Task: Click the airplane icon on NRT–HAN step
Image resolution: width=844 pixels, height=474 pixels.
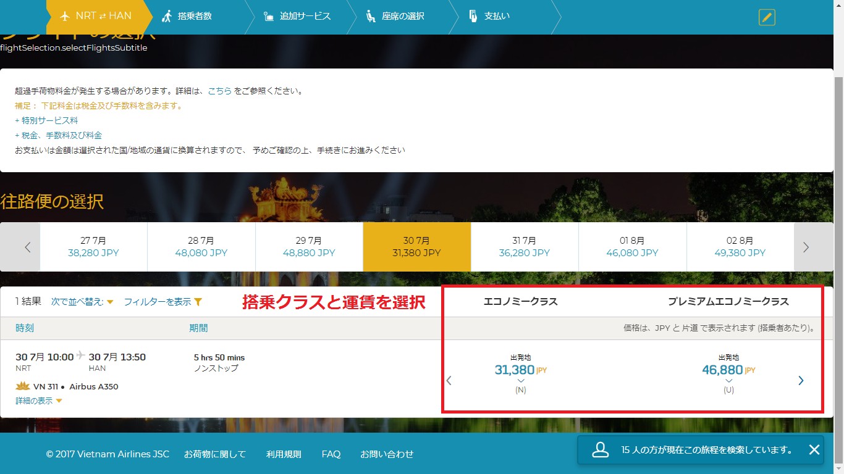Action: [x=65, y=16]
